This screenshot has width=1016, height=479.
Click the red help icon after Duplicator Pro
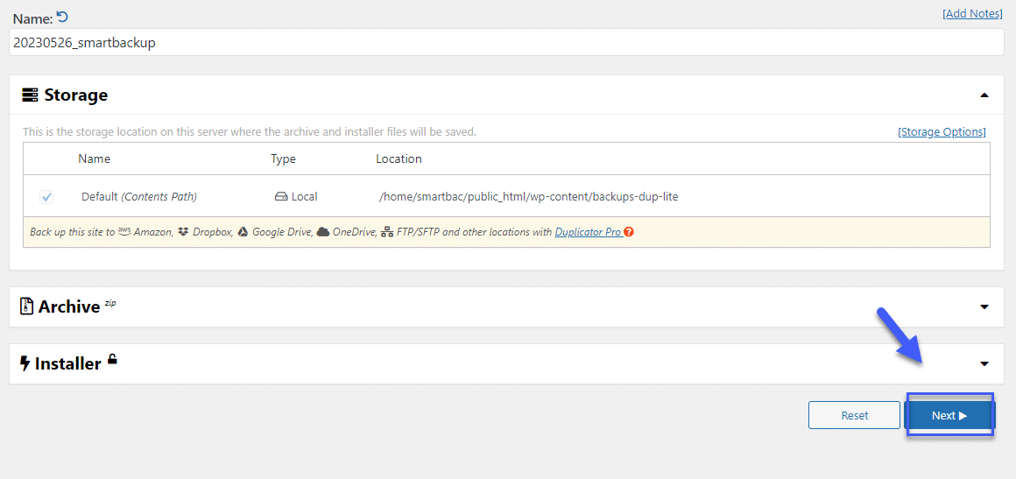(x=629, y=232)
